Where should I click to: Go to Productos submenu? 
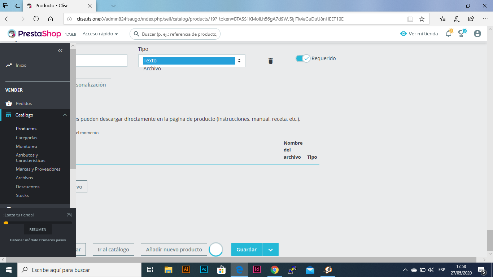(26, 129)
